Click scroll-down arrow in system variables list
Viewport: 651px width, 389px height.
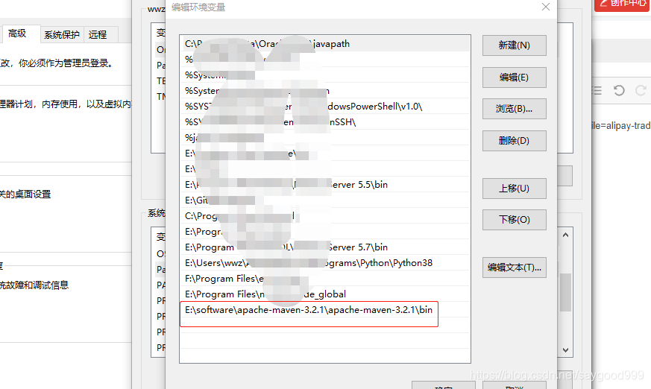(x=565, y=350)
